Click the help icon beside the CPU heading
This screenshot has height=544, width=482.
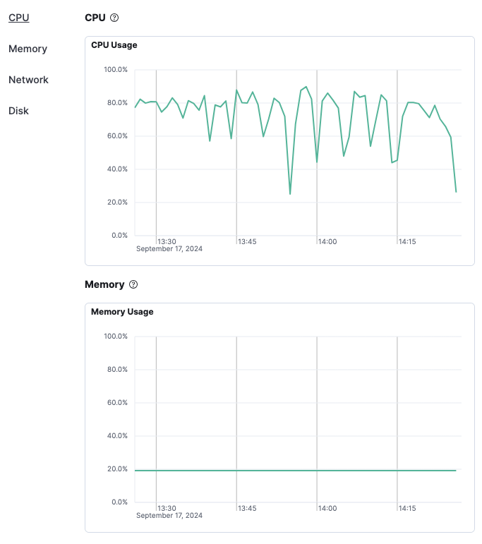[x=114, y=18]
